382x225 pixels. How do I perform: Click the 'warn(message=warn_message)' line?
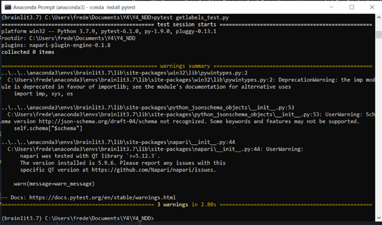click(x=54, y=184)
